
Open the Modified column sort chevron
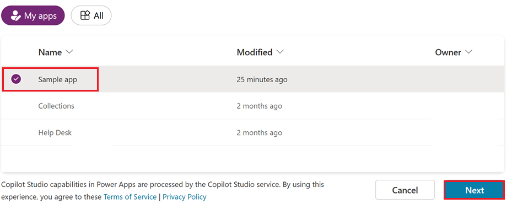[x=280, y=52]
